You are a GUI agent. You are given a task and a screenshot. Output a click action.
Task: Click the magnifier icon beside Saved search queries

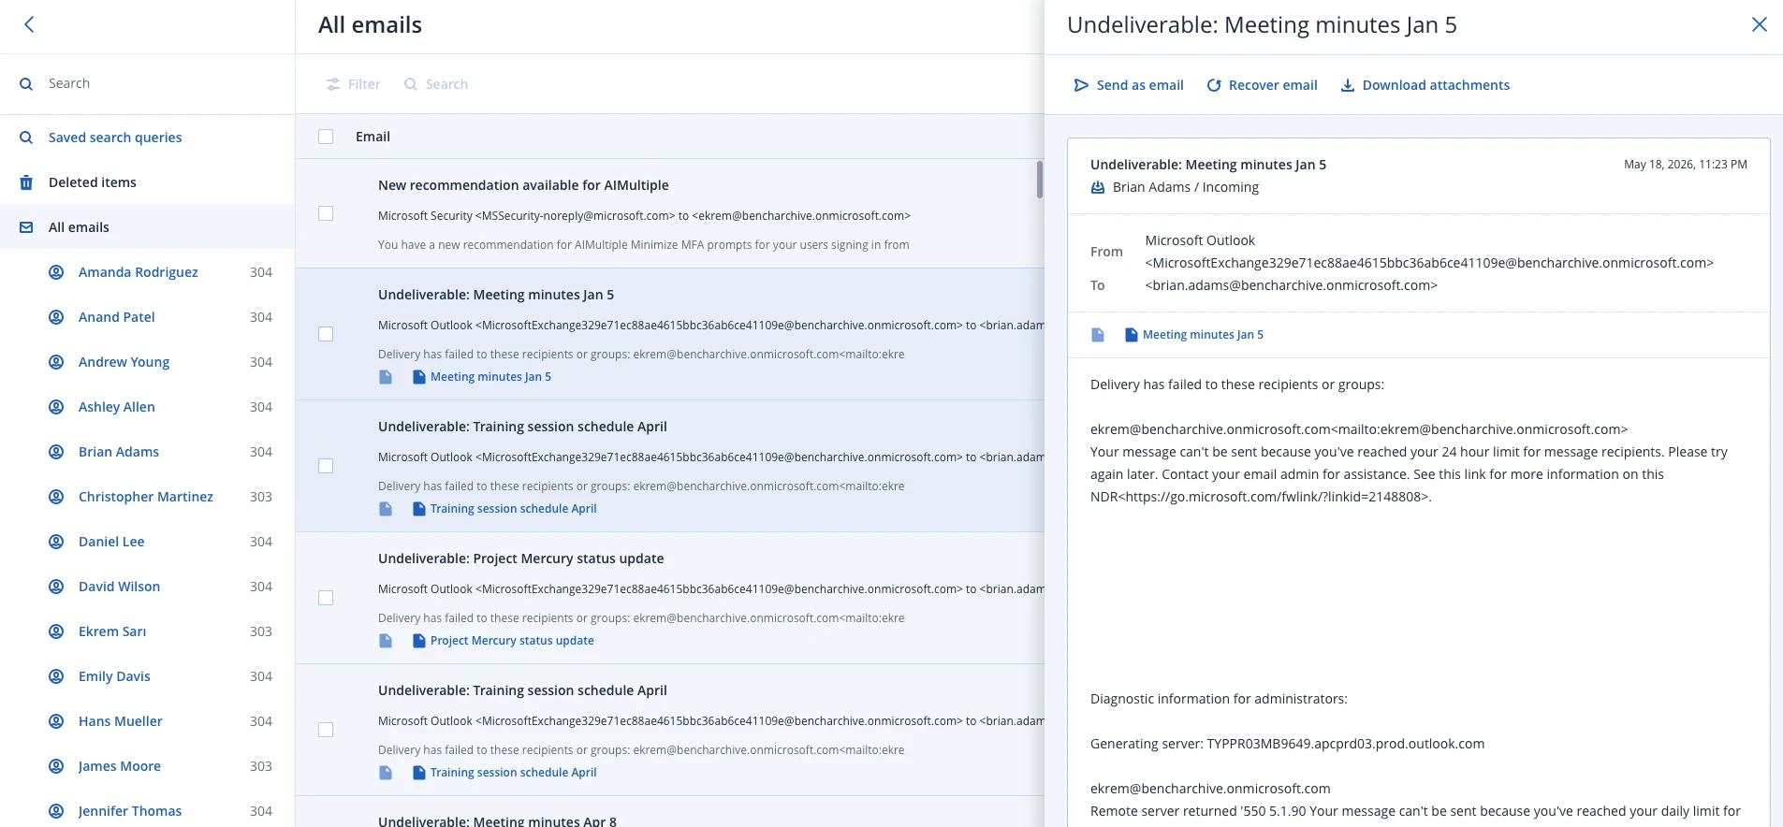click(26, 138)
